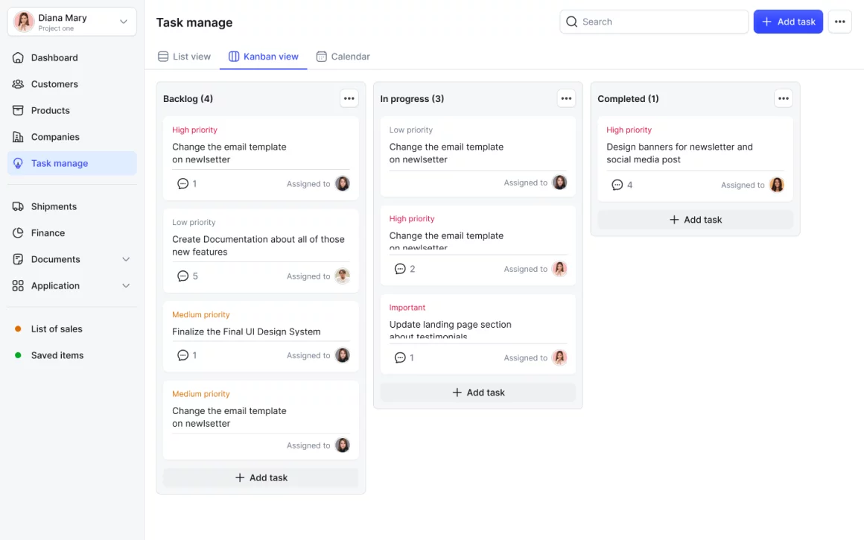Click the Customers people icon

[x=18, y=84]
